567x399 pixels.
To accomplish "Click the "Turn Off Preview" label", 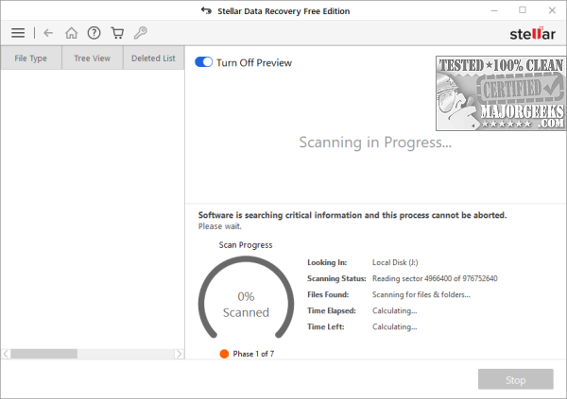I will click(254, 63).
